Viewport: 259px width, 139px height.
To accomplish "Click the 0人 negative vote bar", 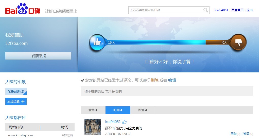I will point(218,42).
